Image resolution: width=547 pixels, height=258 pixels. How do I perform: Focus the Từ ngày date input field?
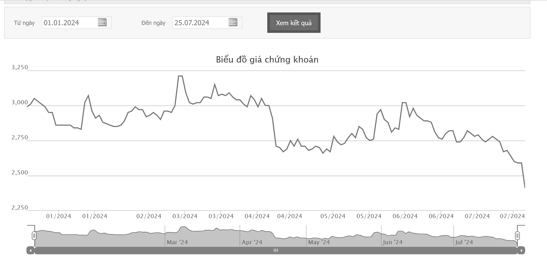tap(69, 23)
